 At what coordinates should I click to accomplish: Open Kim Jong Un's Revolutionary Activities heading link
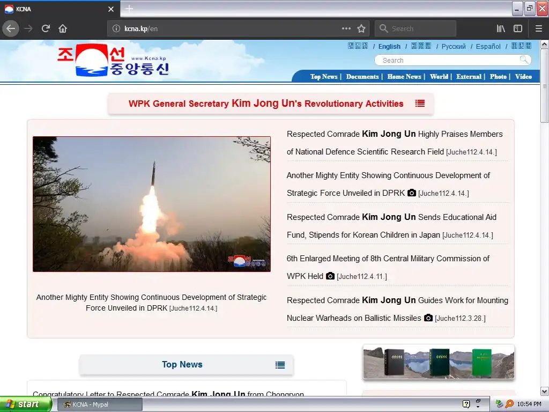tap(266, 104)
